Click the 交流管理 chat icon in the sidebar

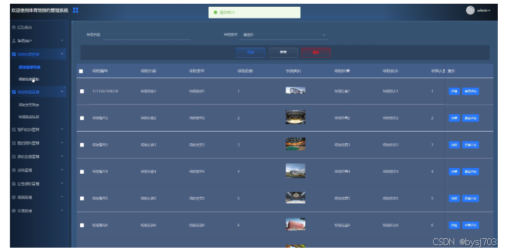[x=14, y=211]
